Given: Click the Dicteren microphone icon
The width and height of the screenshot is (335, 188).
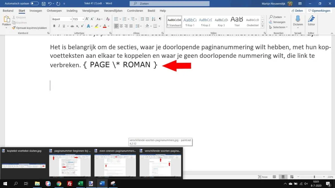Looking at the screenshot, I should coord(298,19).
